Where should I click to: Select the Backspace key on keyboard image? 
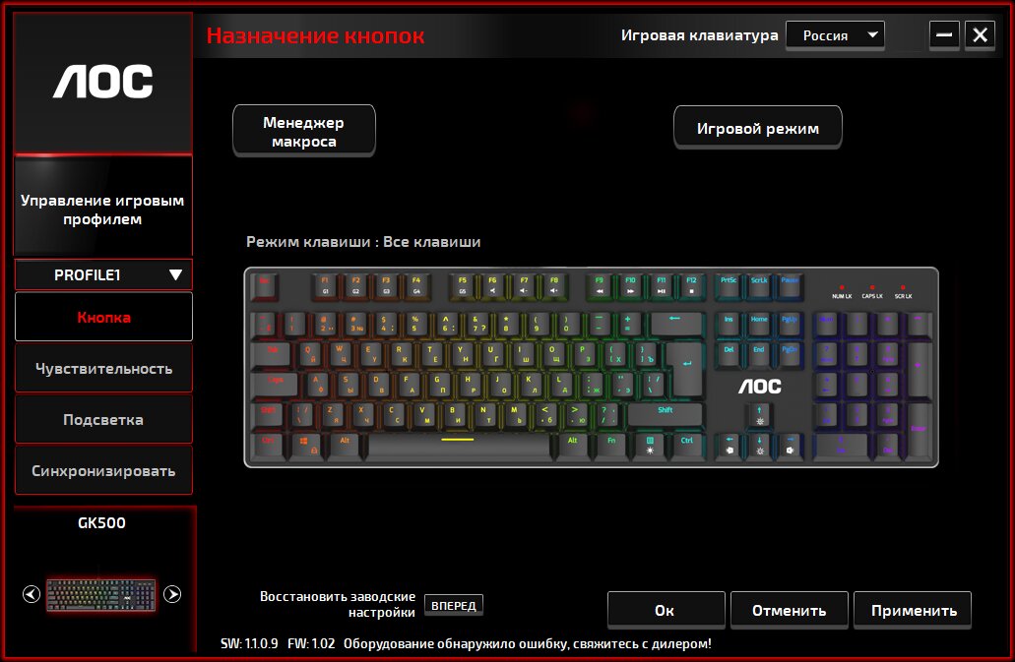(x=675, y=323)
